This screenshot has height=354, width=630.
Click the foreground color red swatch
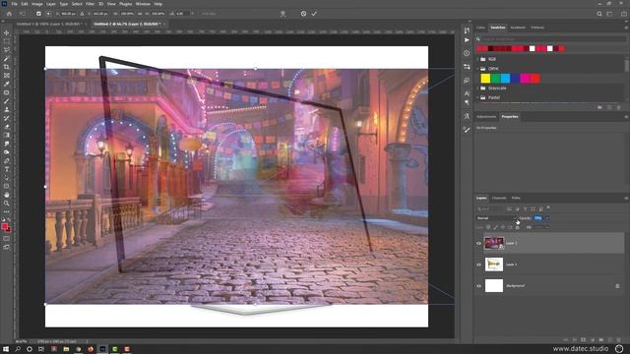click(4, 227)
